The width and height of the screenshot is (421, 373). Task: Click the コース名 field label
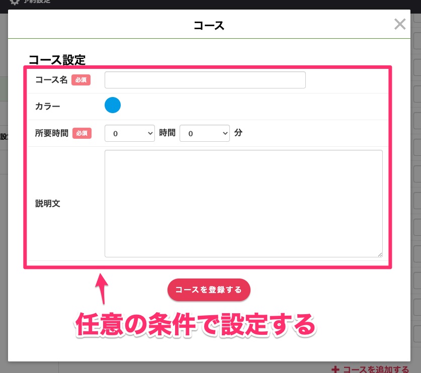tap(51, 80)
